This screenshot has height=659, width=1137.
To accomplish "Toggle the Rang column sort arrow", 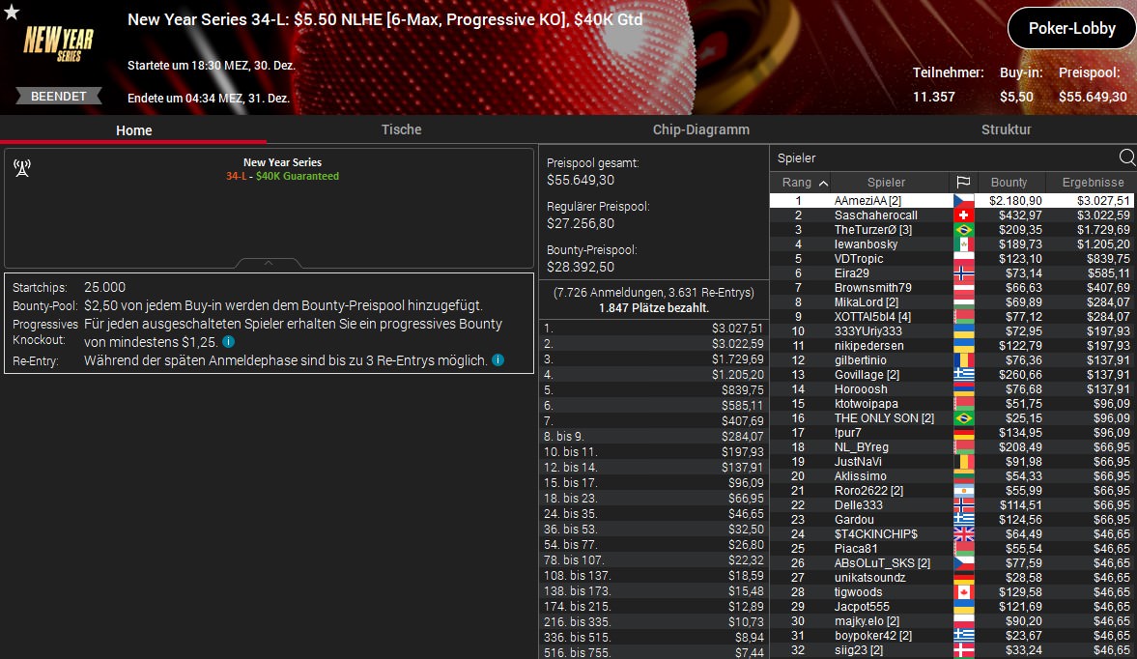I will pyautogui.click(x=823, y=183).
